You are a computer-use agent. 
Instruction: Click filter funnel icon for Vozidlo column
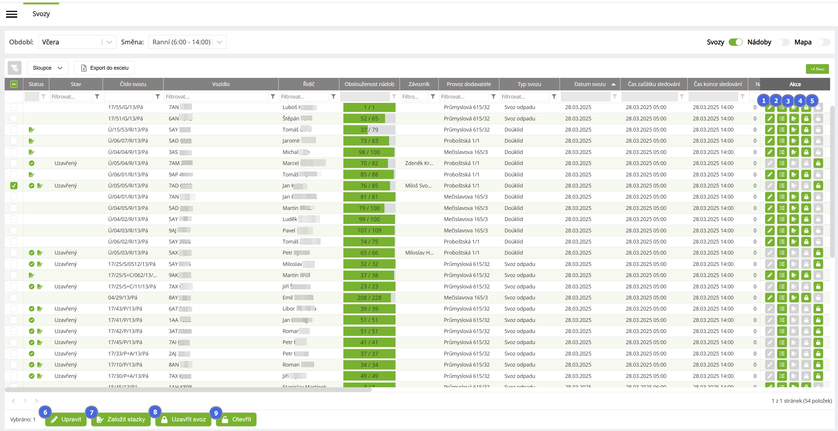pyautogui.click(x=273, y=96)
